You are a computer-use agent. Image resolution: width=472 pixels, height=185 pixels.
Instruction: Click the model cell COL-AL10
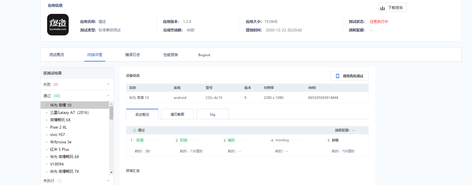(x=214, y=98)
